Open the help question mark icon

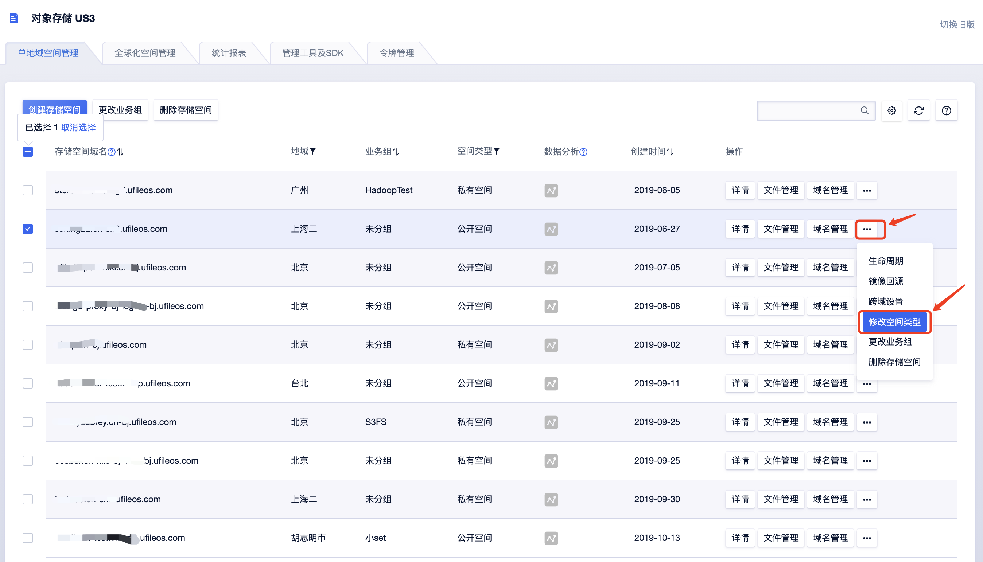(x=946, y=111)
